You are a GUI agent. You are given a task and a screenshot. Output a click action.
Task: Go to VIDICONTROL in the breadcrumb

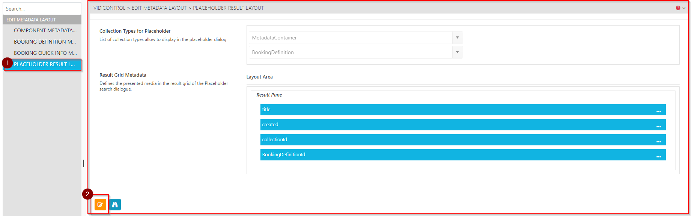pyautogui.click(x=109, y=8)
